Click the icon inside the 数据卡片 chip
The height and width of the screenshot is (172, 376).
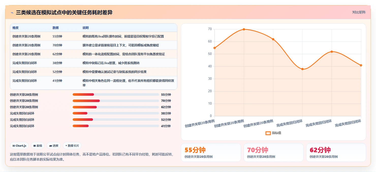(x=66, y=146)
